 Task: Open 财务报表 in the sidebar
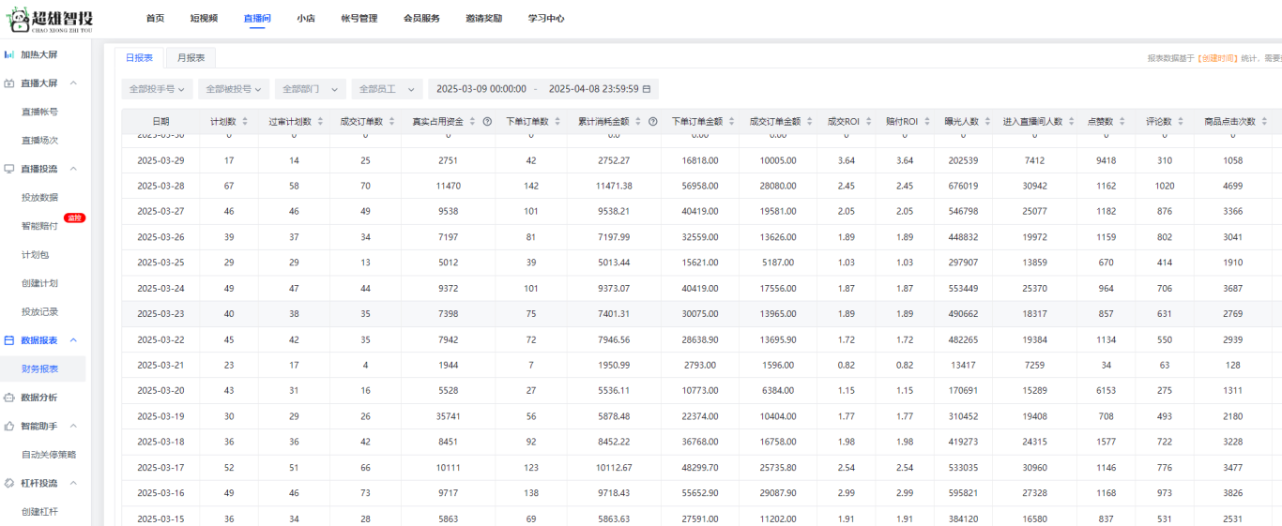pos(39,369)
